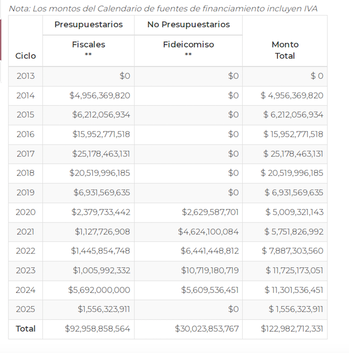Click the Ciclo column header

(25, 56)
